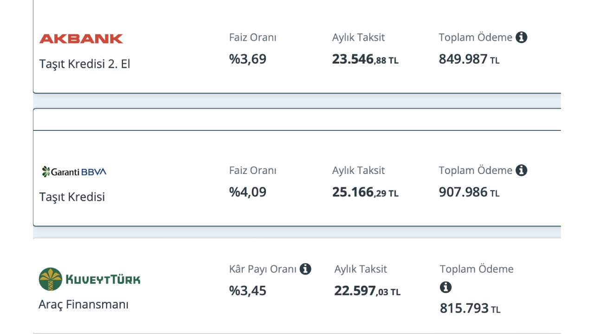Click the 22.597,03 TL monthly installment
This screenshot has height=334, width=594.
pos(367,291)
